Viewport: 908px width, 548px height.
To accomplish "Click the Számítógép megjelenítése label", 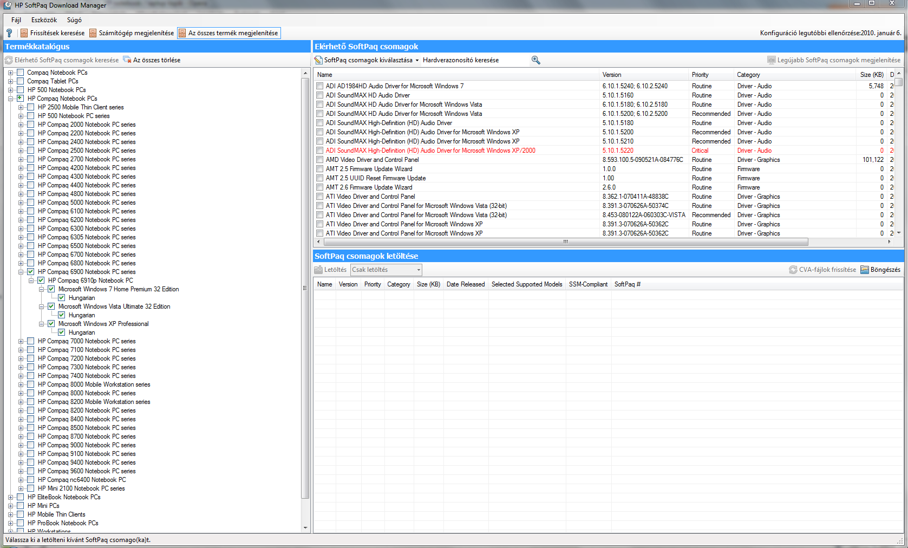I will [136, 33].
